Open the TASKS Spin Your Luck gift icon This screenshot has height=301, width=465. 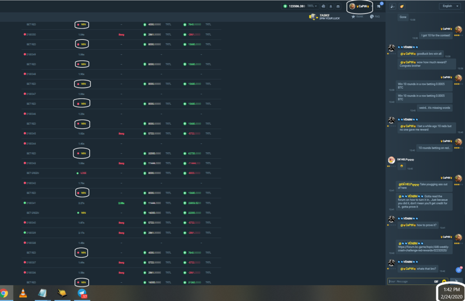coord(312,16)
